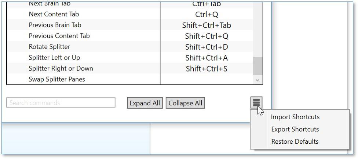The height and width of the screenshot is (159, 358).
Task: Click the shortcut list scrollbar thumb
Action: 257,65
